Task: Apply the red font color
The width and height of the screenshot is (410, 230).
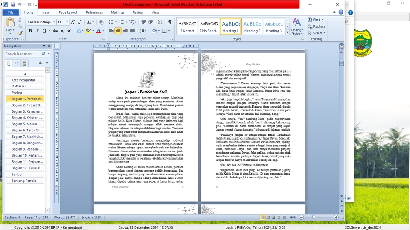Action: [98, 31]
